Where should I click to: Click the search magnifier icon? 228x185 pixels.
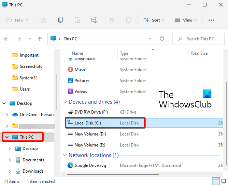pos(180,39)
